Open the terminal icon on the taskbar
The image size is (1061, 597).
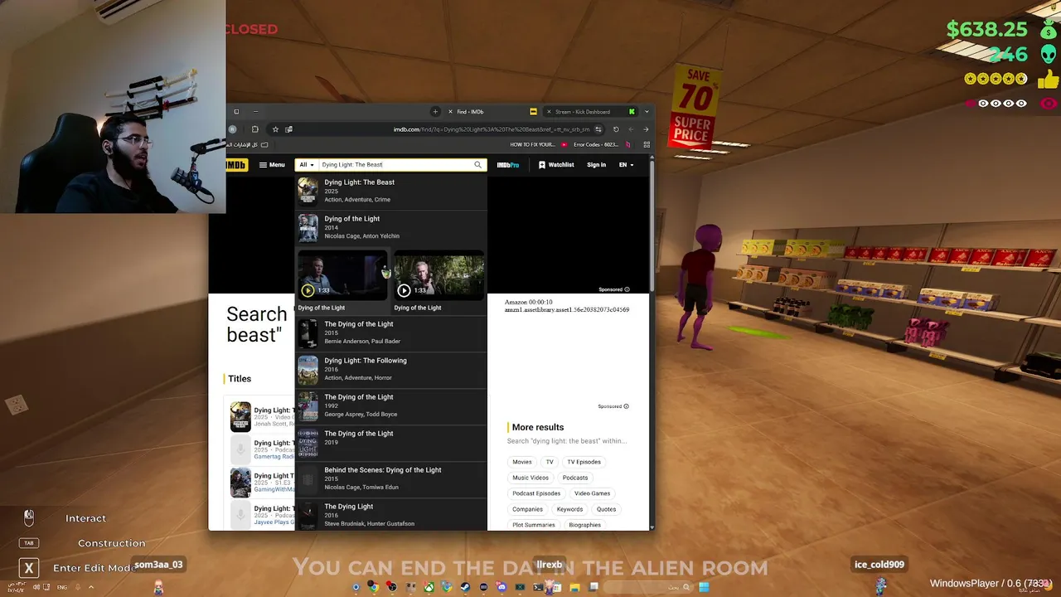point(538,587)
